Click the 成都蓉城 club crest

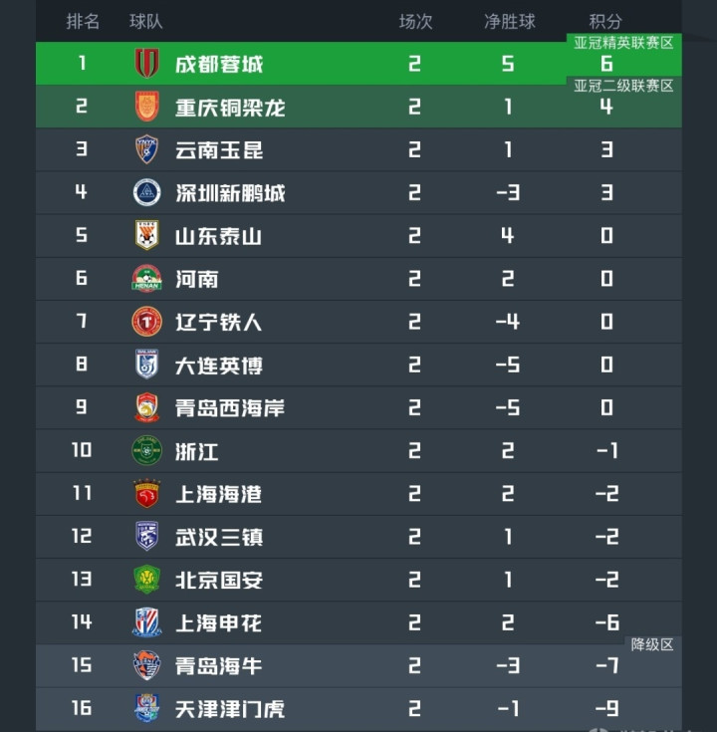click(146, 64)
